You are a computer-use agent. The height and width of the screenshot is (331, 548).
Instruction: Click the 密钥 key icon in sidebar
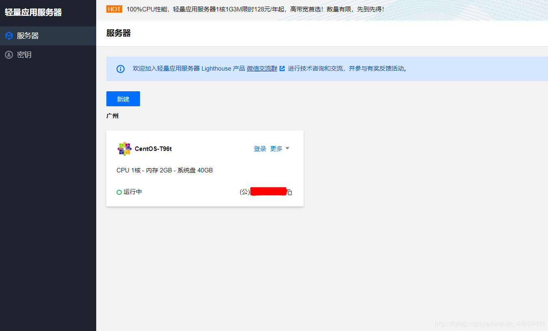pos(9,55)
